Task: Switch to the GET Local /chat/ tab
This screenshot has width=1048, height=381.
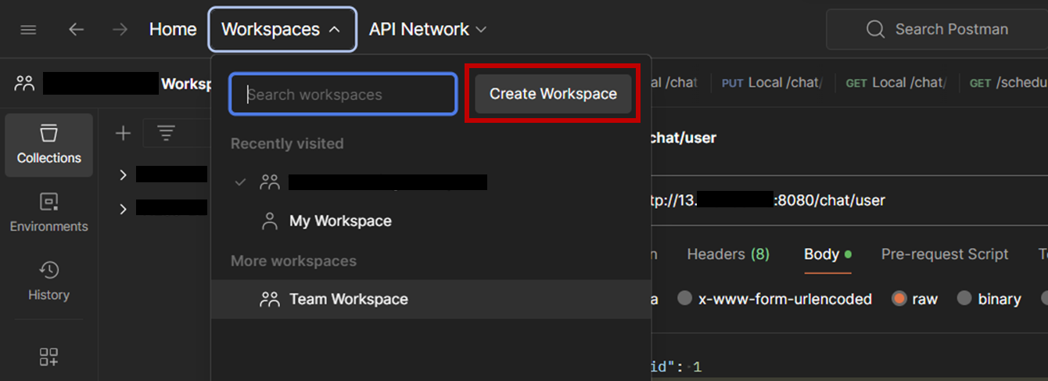Action: pyautogui.click(x=896, y=82)
